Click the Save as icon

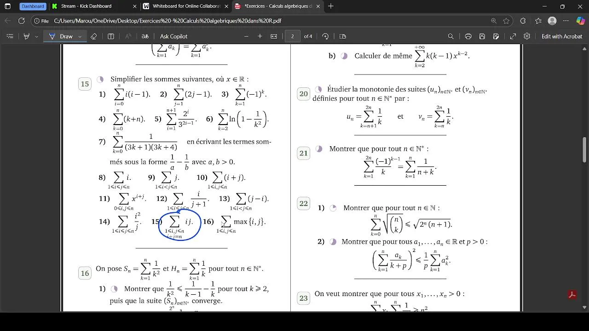496,36
